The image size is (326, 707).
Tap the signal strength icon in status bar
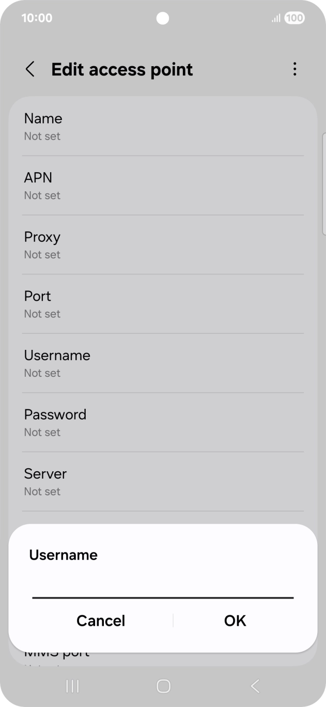[x=275, y=18]
